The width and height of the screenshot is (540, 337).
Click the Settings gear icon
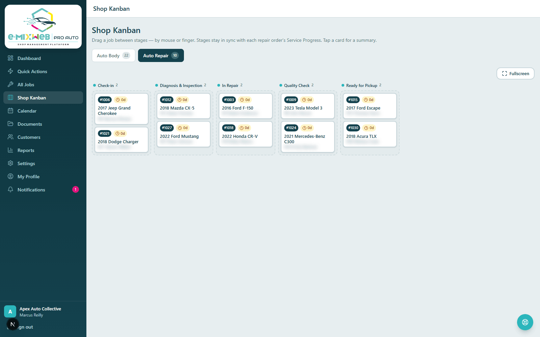(10, 163)
